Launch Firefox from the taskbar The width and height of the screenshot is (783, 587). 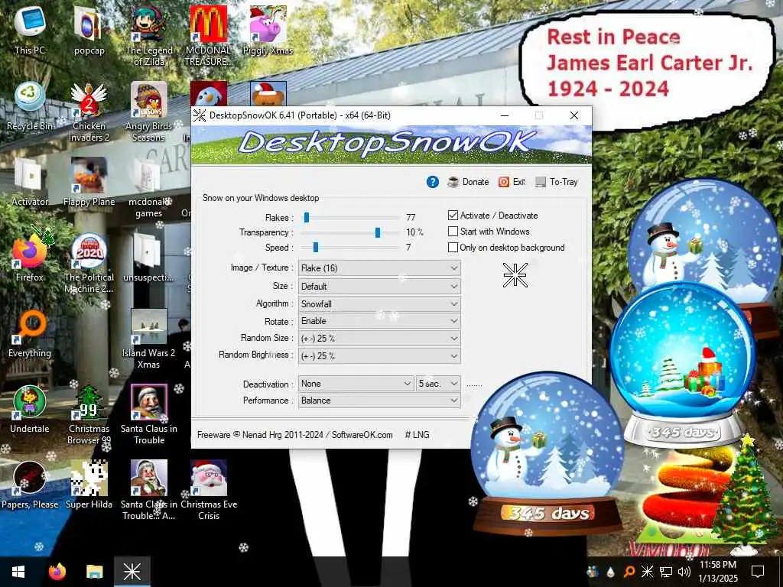tap(57, 572)
